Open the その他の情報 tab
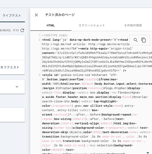 133,26
